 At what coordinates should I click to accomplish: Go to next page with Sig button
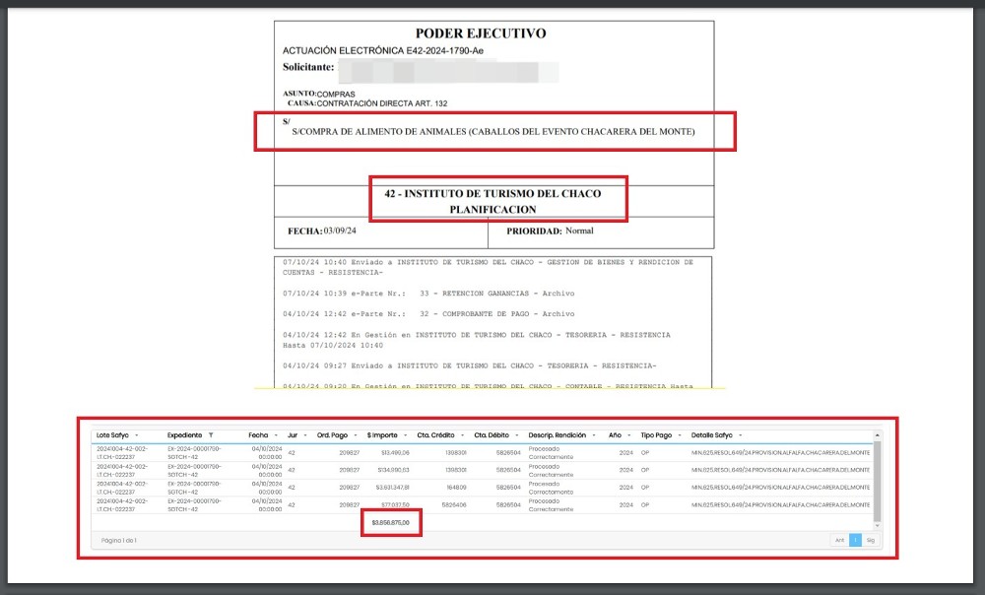(x=870, y=541)
